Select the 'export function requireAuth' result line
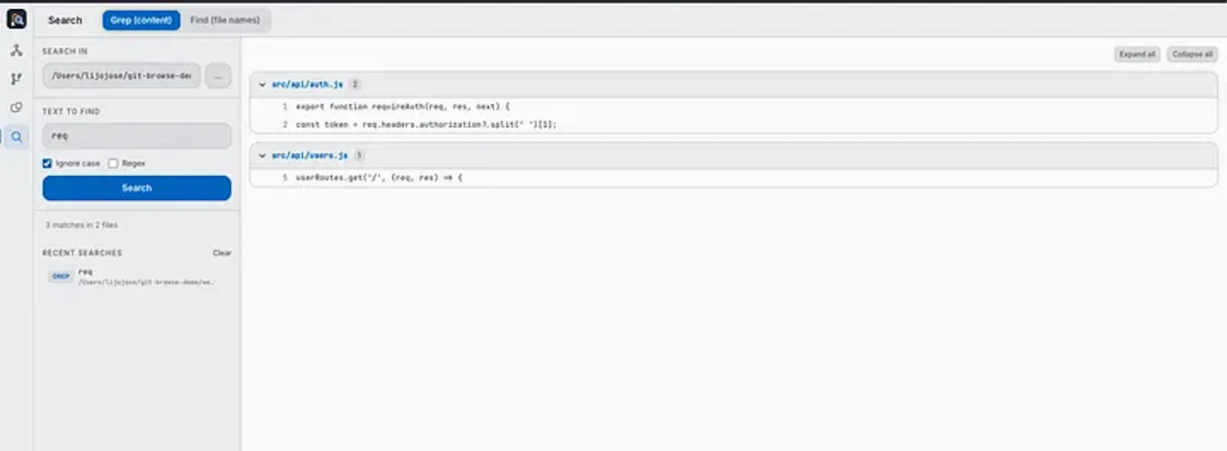The width and height of the screenshot is (1227, 451). pos(733,106)
